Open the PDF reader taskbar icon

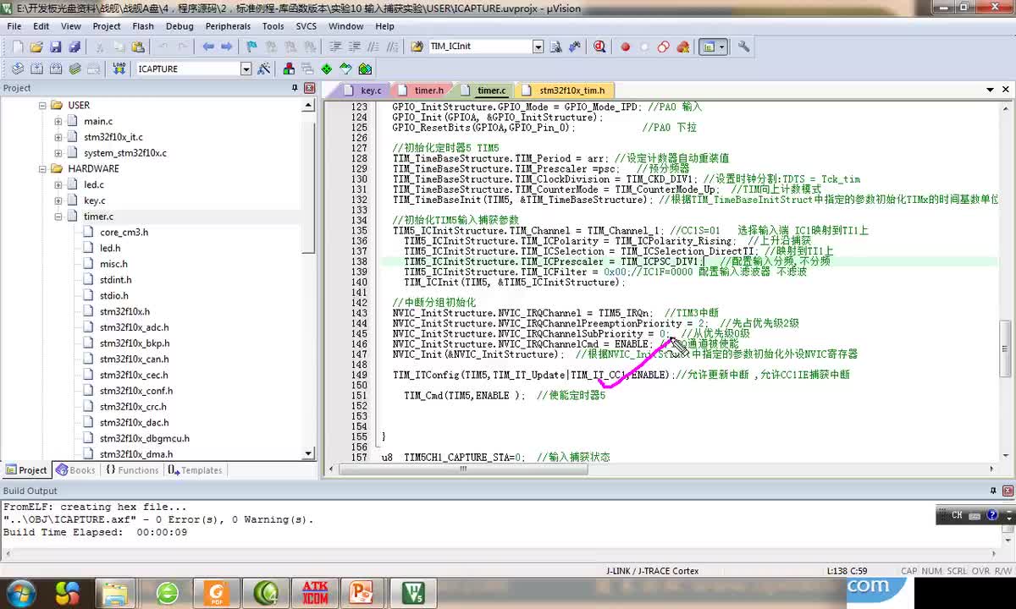[217, 592]
